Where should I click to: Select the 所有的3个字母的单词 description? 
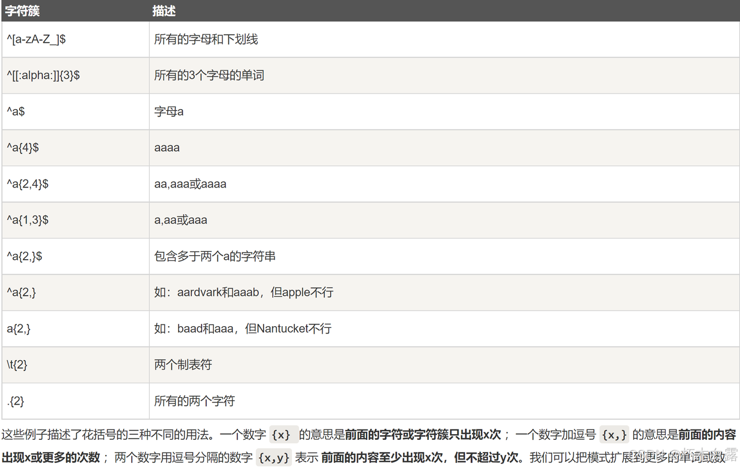(x=209, y=76)
